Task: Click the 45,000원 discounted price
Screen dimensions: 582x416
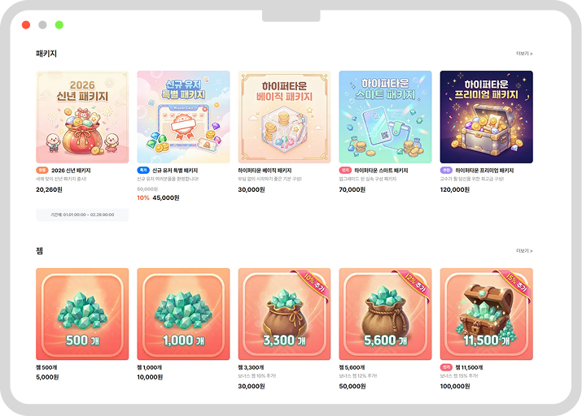Action: click(166, 197)
